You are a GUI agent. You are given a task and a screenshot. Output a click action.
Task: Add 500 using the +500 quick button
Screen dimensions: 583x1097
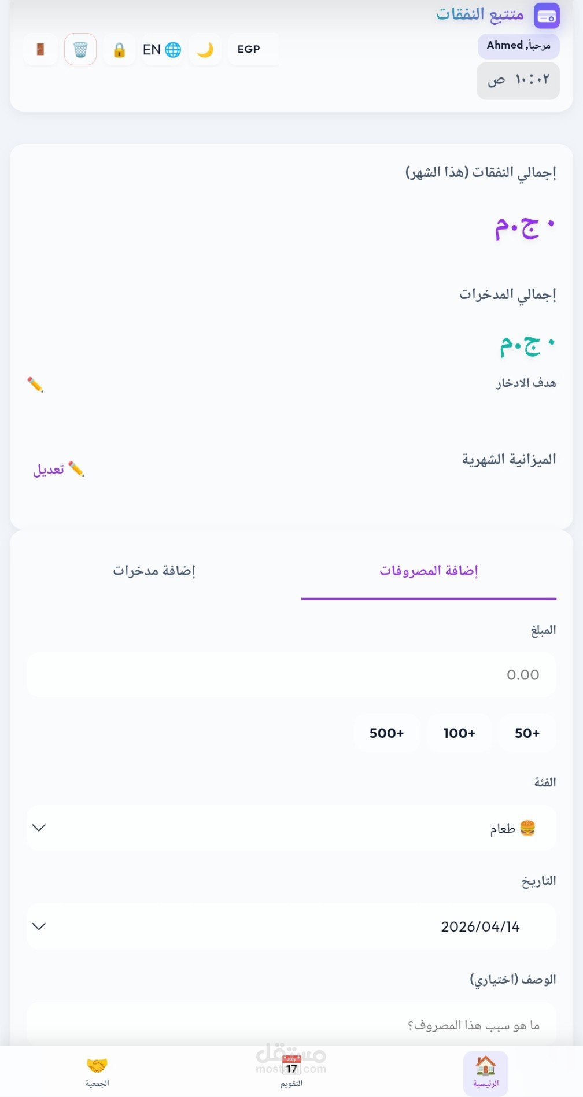coord(387,733)
